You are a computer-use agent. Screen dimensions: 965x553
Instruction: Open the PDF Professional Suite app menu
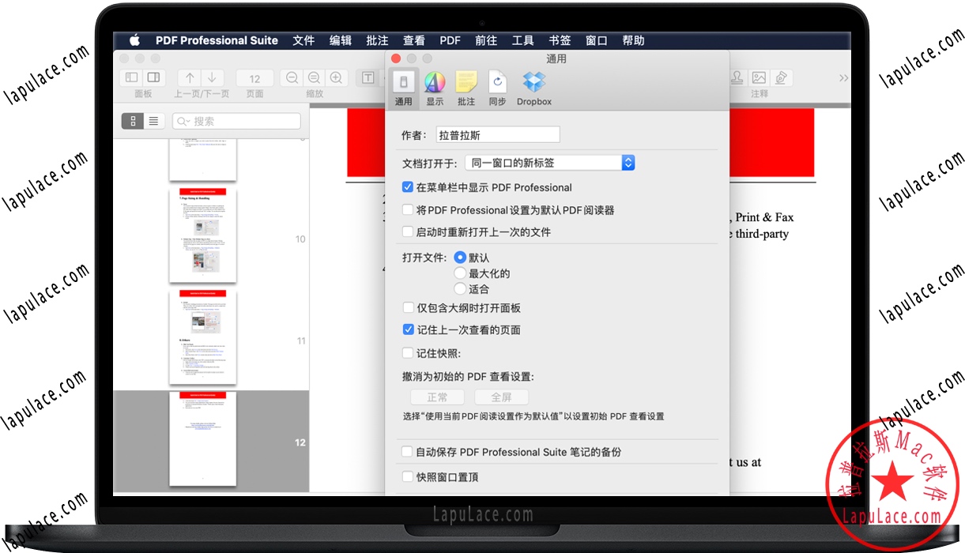click(217, 40)
